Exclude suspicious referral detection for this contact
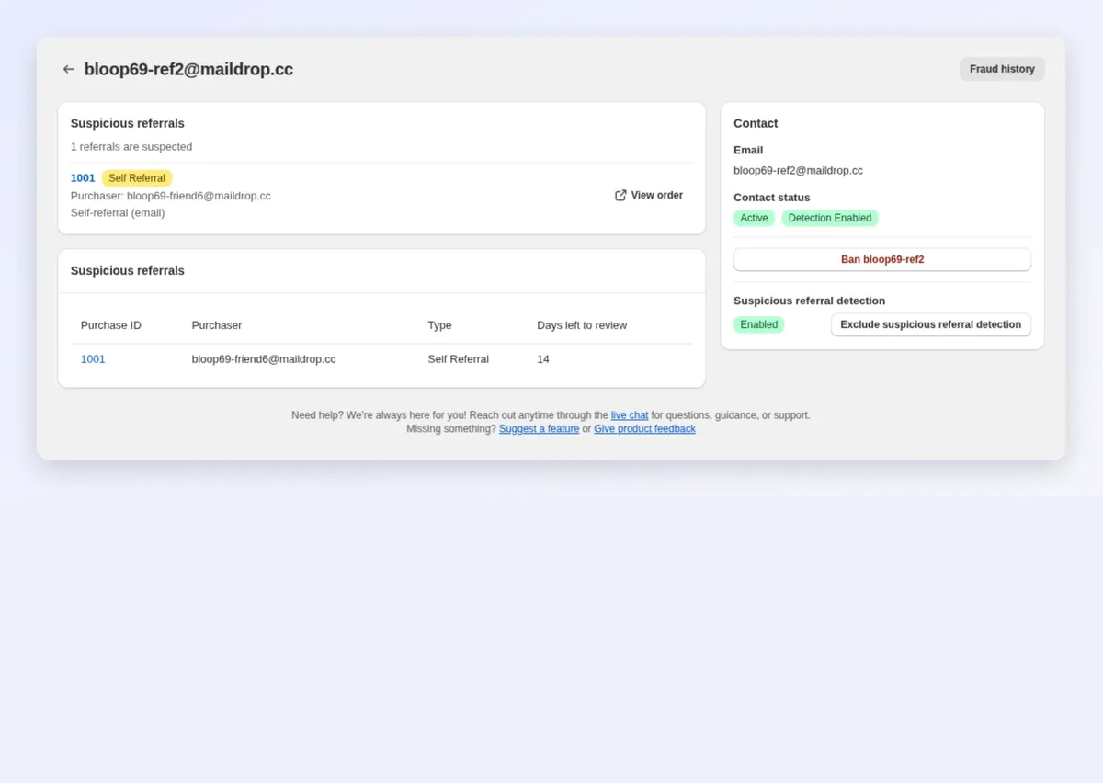The width and height of the screenshot is (1103, 783). point(930,324)
